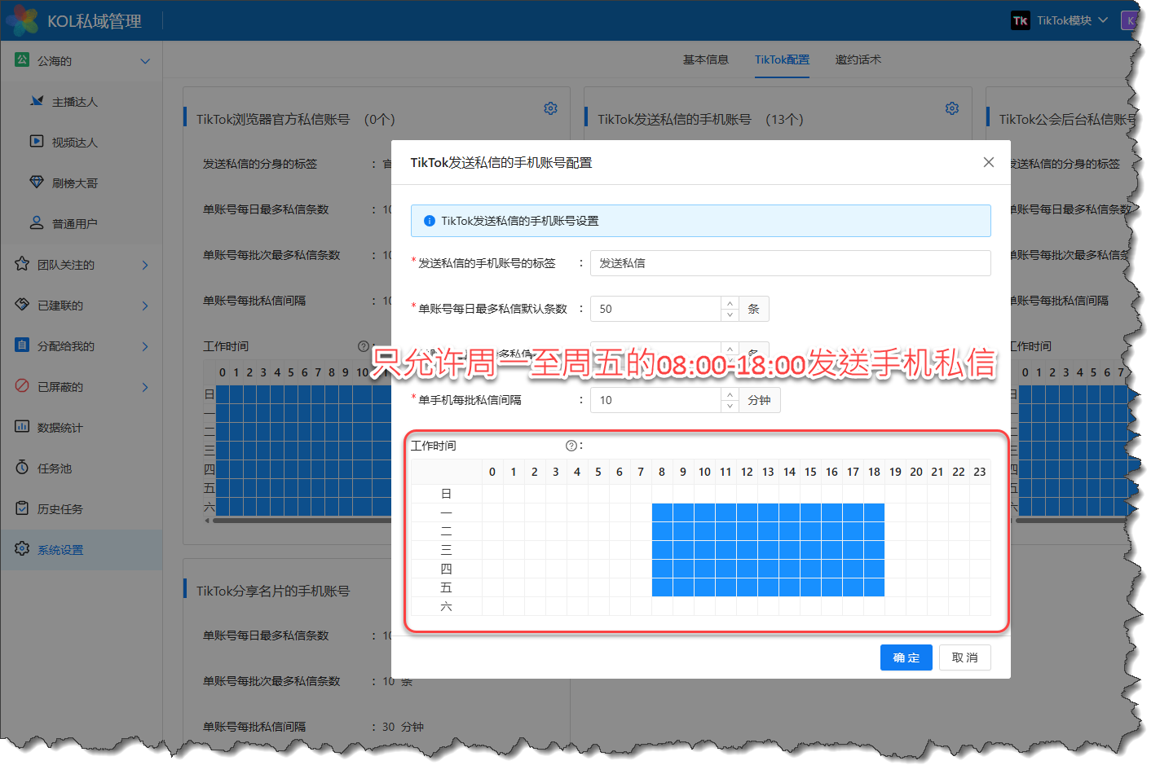Screen dimensions: 1160x774
Task: Decrease message interval minutes stepper
Action: click(x=730, y=406)
